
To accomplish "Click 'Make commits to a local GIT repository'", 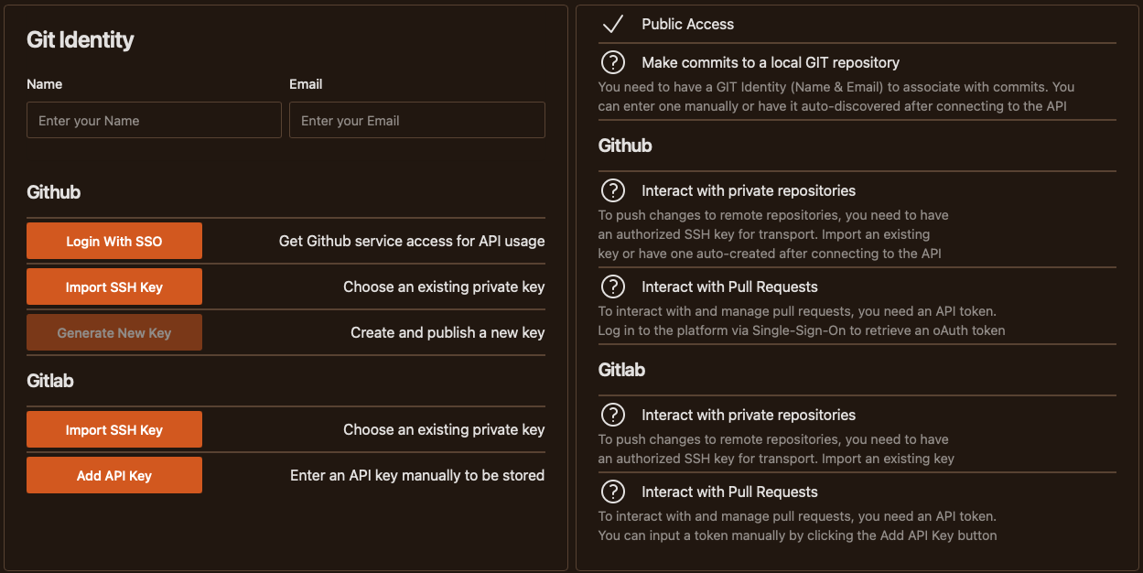I will click(771, 62).
